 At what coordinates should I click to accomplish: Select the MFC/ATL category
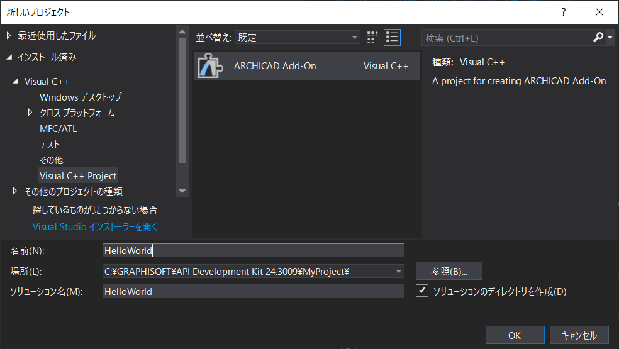click(58, 129)
